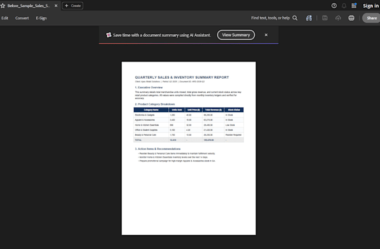Viewport: 380px width, 249px height.
Task: Click the 'Stock Status' table header
Action: point(234,110)
